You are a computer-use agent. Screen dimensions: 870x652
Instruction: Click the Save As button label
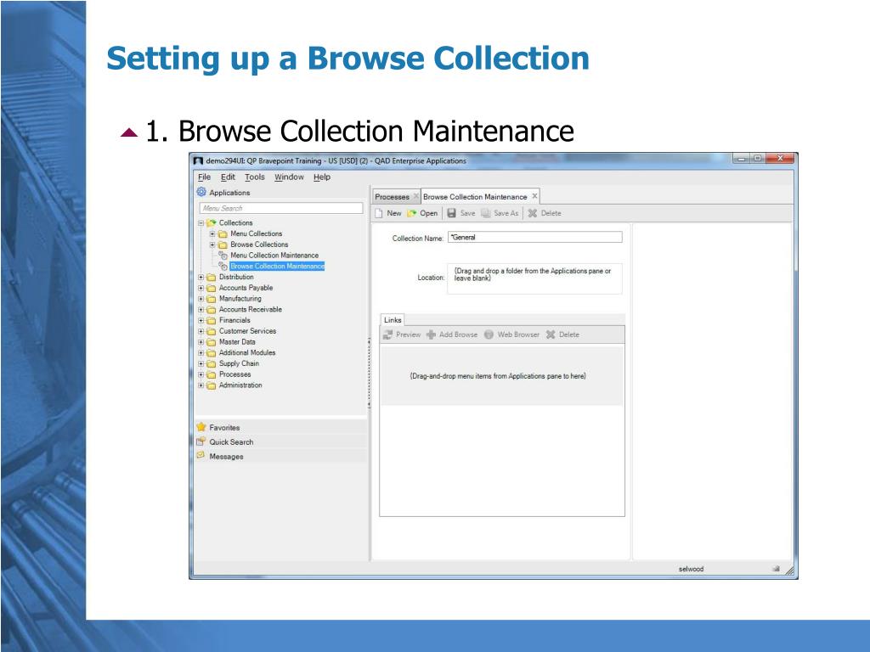point(506,213)
